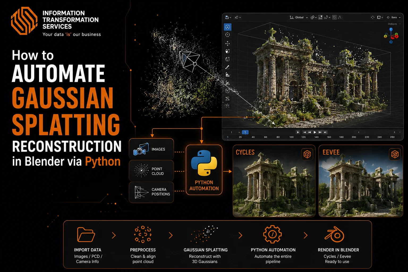Click the fast-forward button in timeline controls
408x272 pixels.
(320, 132)
